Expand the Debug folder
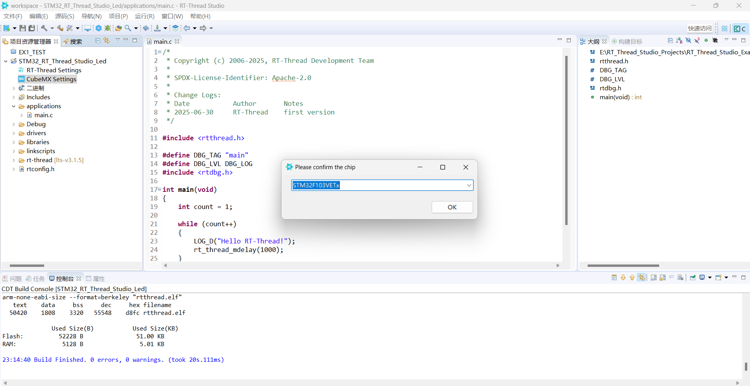The width and height of the screenshot is (750, 386). click(14, 124)
